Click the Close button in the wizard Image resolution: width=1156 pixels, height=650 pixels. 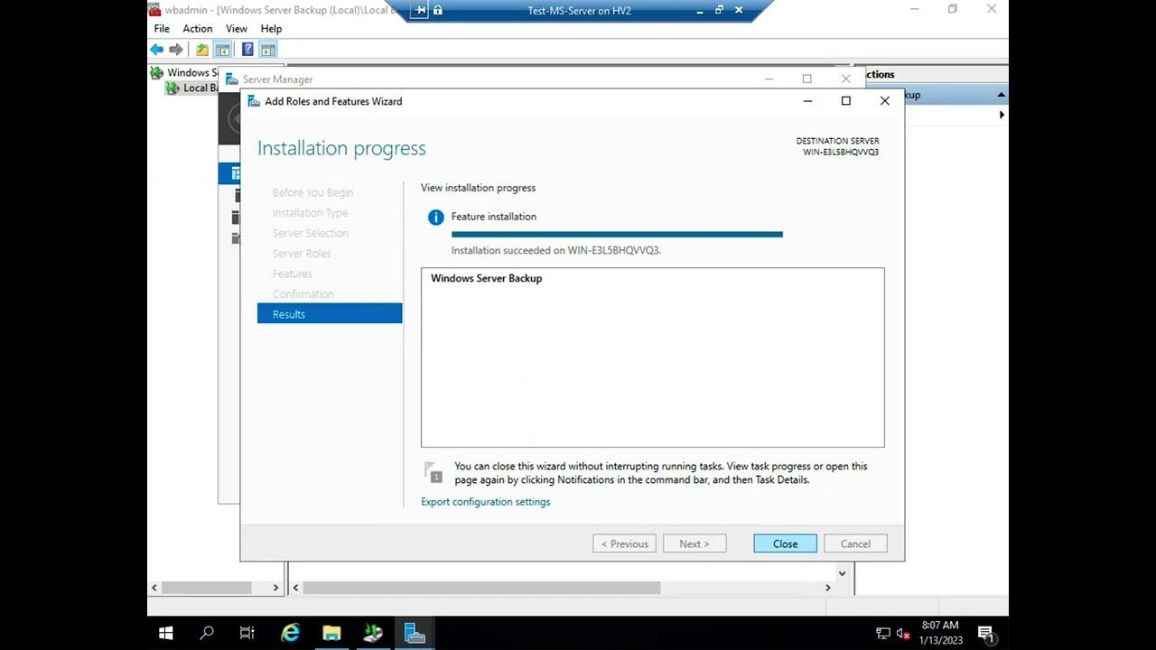pos(785,543)
